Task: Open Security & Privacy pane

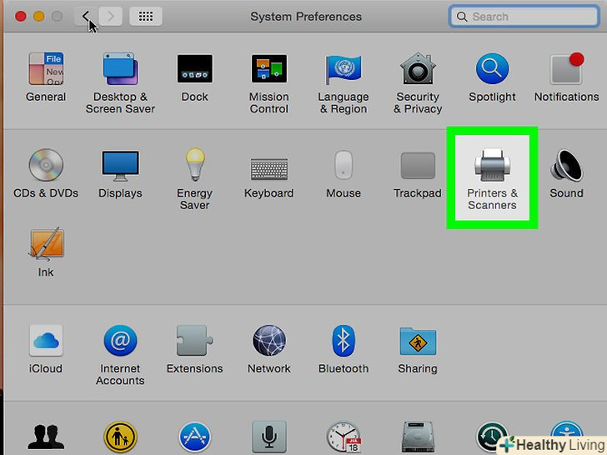Action: click(x=418, y=83)
